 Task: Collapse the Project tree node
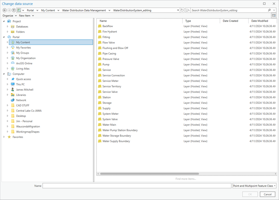(x=4, y=21)
